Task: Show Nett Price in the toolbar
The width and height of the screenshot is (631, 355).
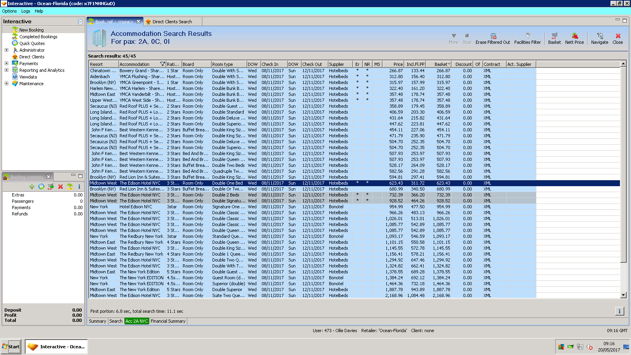Action: (x=575, y=36)
